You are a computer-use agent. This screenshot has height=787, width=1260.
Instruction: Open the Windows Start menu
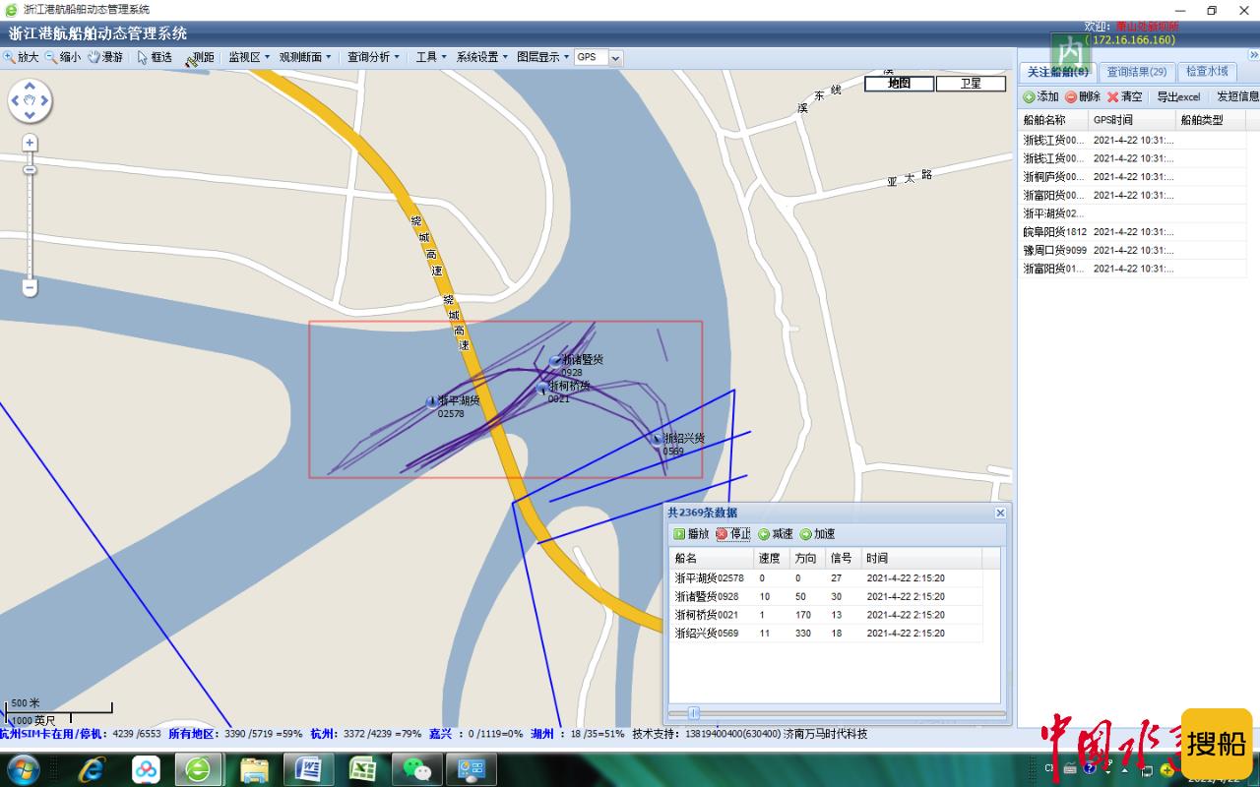coord(22,768)
